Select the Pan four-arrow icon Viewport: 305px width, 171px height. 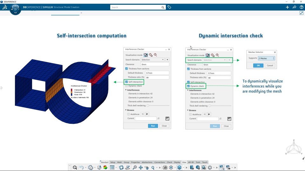(141, 167)
